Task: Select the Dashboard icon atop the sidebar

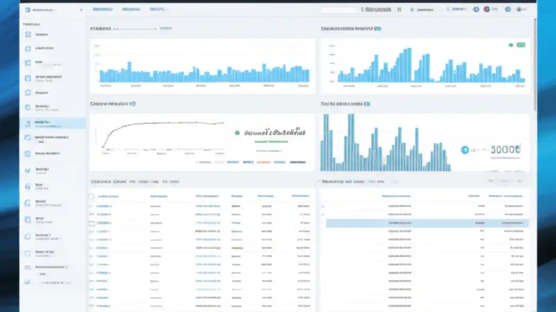Action: [27, 34]
